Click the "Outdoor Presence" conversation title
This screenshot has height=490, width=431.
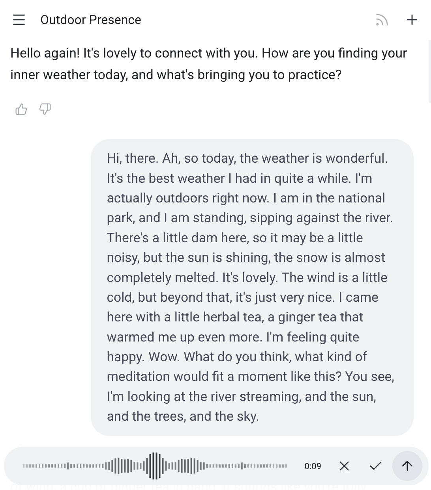91,20
